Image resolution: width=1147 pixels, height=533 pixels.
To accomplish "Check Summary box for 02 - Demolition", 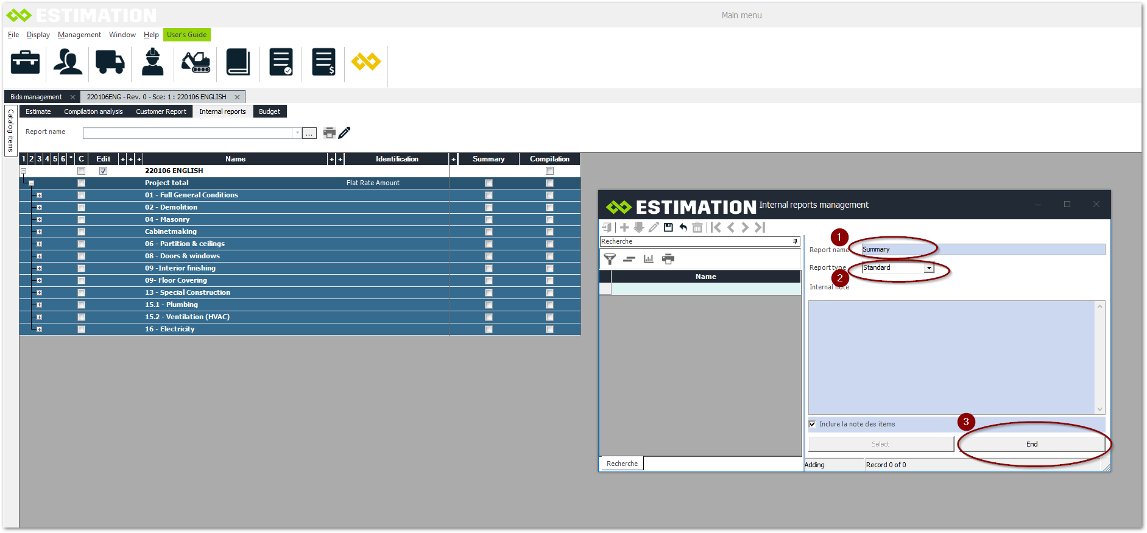I will (489, 207).
